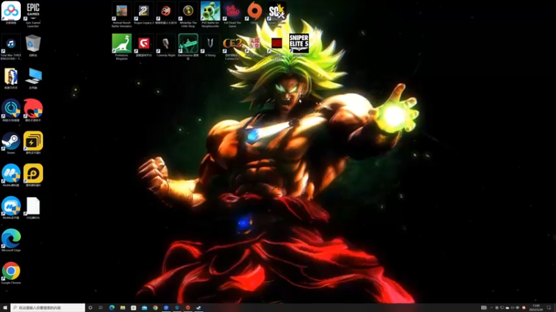Open the SC crown game shortcut

coord(277,12)
